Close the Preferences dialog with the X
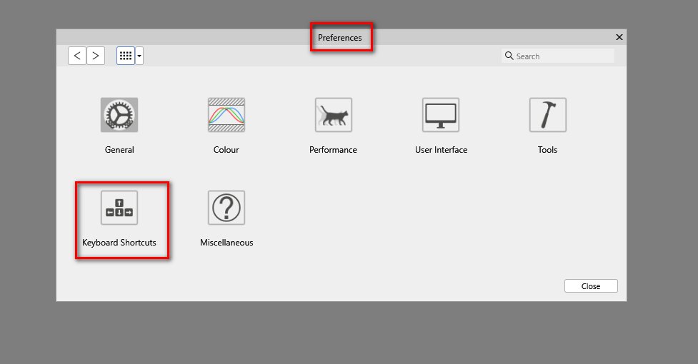The width and height of the screenshot is (698, 364). click(619, 37)
